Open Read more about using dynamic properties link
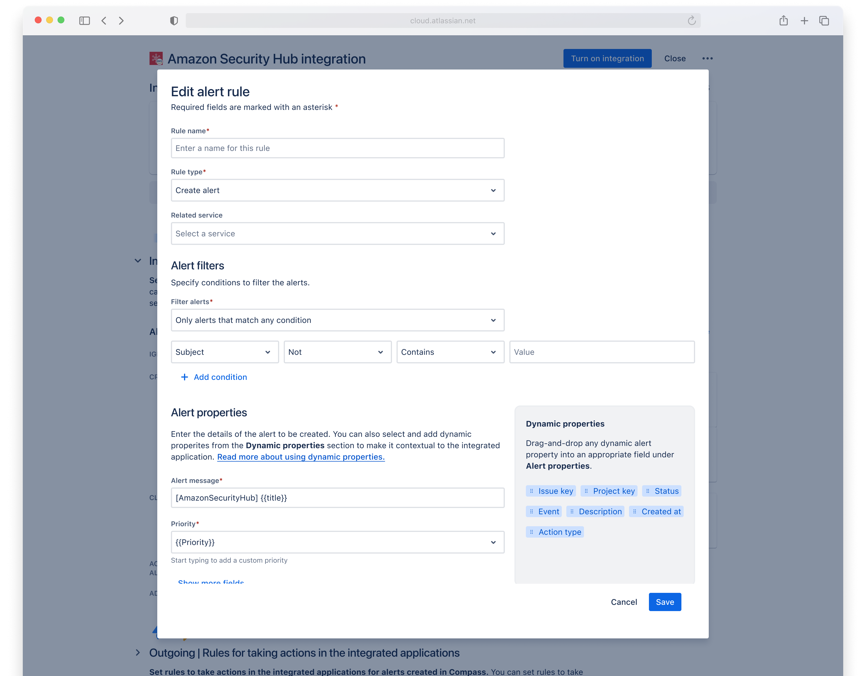866x676 pixels. tap(301, 456)
